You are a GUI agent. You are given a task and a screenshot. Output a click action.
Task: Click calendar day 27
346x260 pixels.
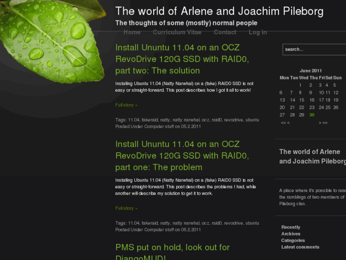(282, 115)
